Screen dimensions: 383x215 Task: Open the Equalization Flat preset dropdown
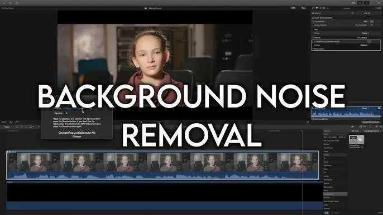[x=366, y=22]
